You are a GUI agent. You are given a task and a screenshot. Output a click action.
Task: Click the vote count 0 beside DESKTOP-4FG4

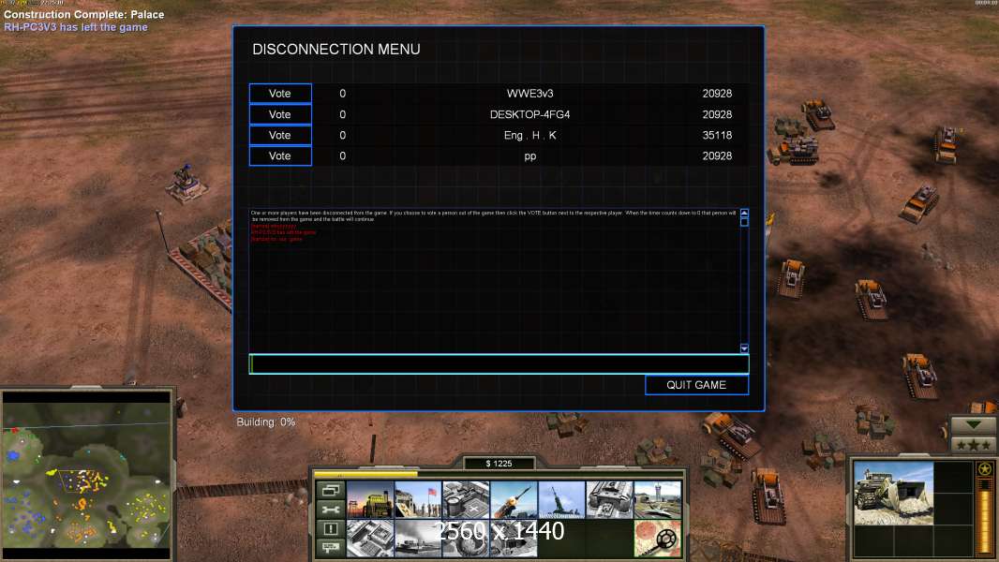click(343, 114)
